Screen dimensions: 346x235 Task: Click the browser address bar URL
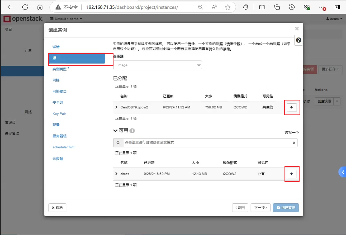pos(132,7)
